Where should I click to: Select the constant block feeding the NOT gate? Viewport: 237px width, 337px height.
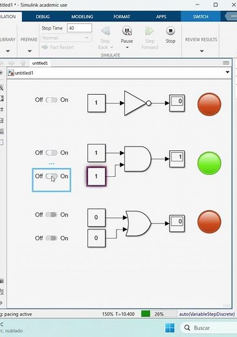pyautogui.click(x=96, y=103)
